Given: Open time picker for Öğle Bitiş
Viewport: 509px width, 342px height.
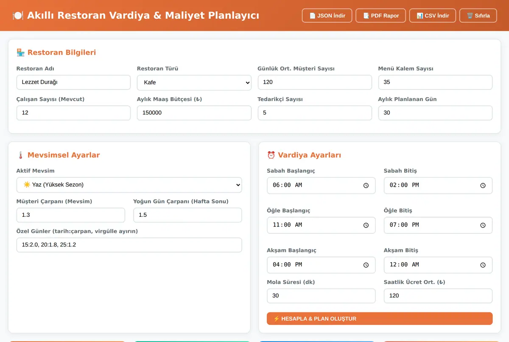Looking at the screenshot, I should pos(483,225).
